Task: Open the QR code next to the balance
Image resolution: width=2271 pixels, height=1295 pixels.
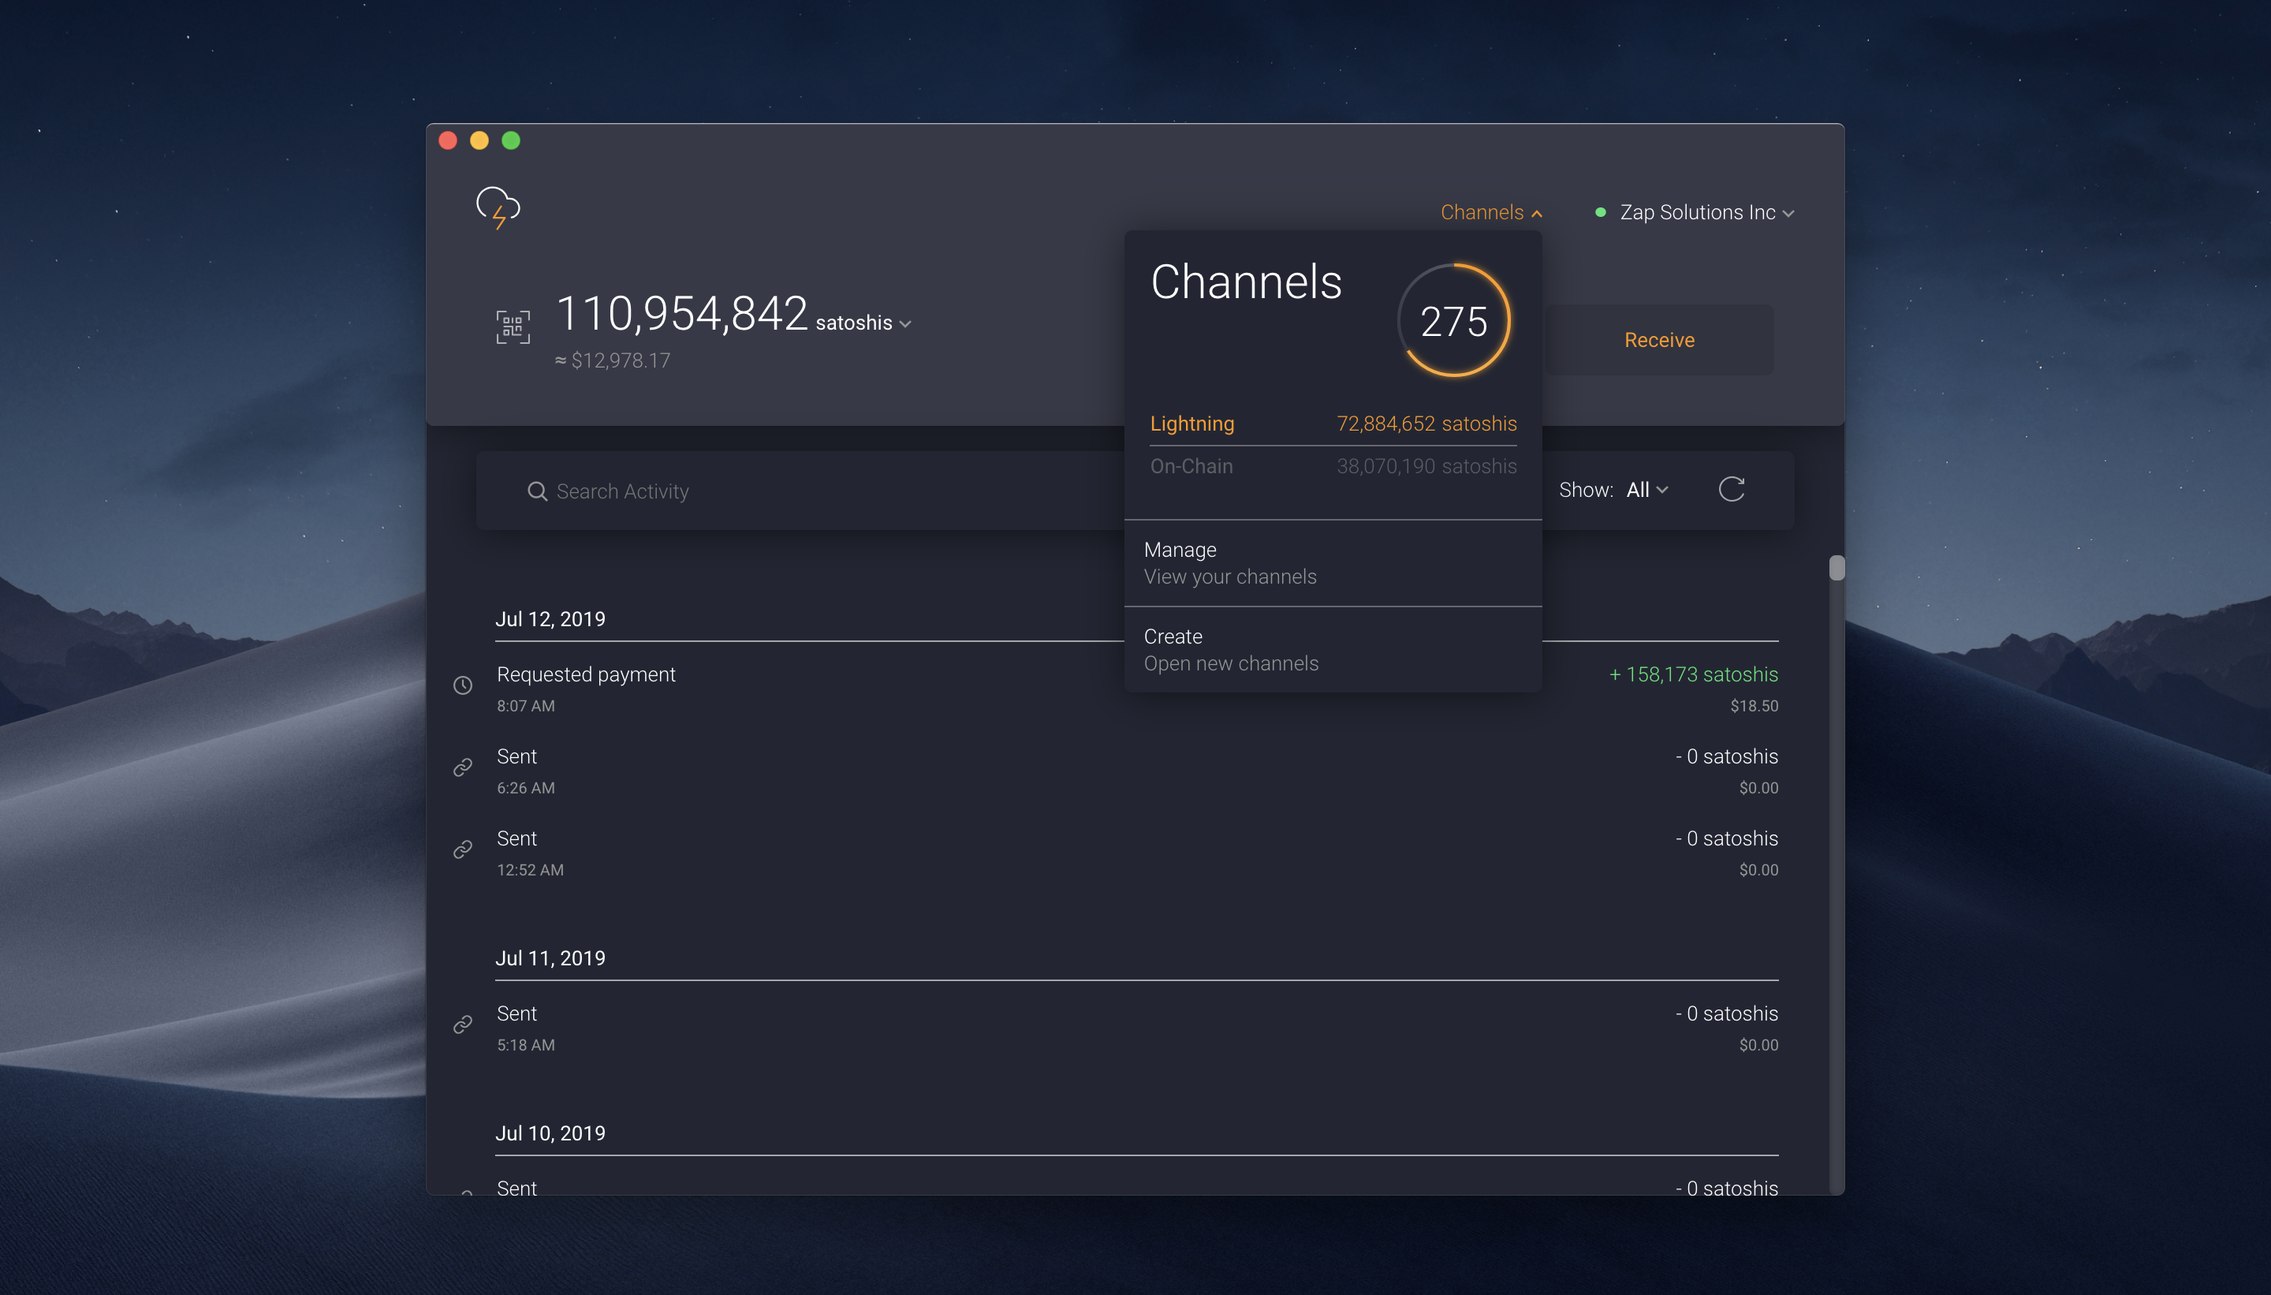Action: click(513, 326)
